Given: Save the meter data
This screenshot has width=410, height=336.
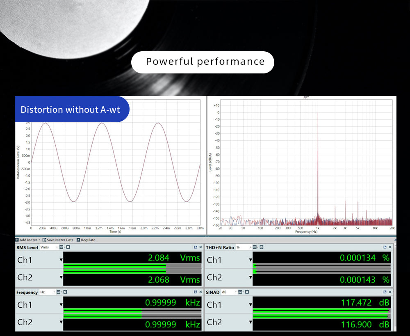Looking at the screenshot, I should (x=58, y=240).
